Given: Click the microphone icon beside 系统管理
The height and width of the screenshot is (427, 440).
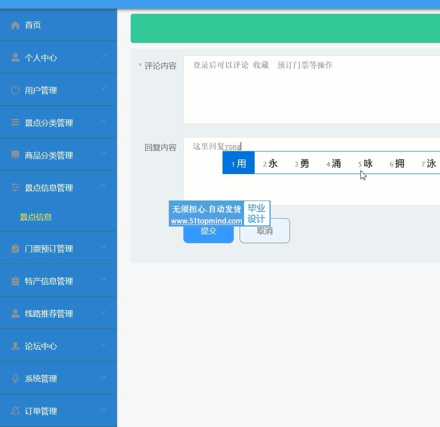Looking at the screenshot, I should [15, 378].
